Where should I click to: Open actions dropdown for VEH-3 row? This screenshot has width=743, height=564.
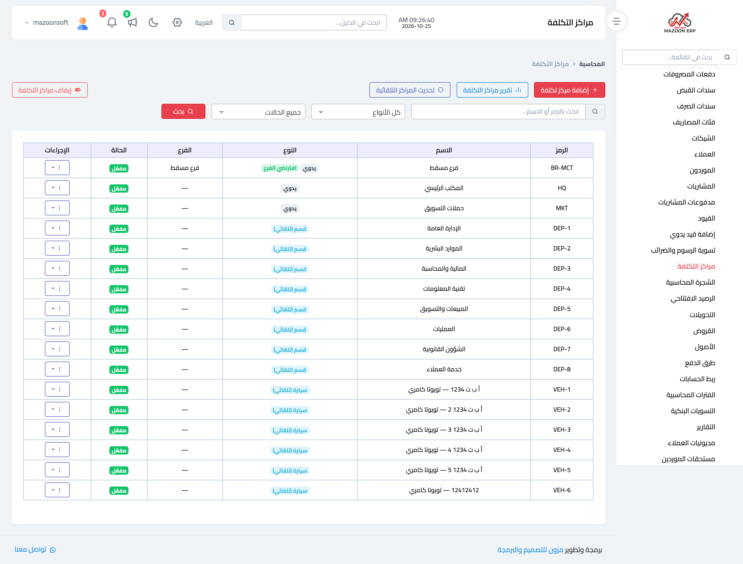[57, 429]
